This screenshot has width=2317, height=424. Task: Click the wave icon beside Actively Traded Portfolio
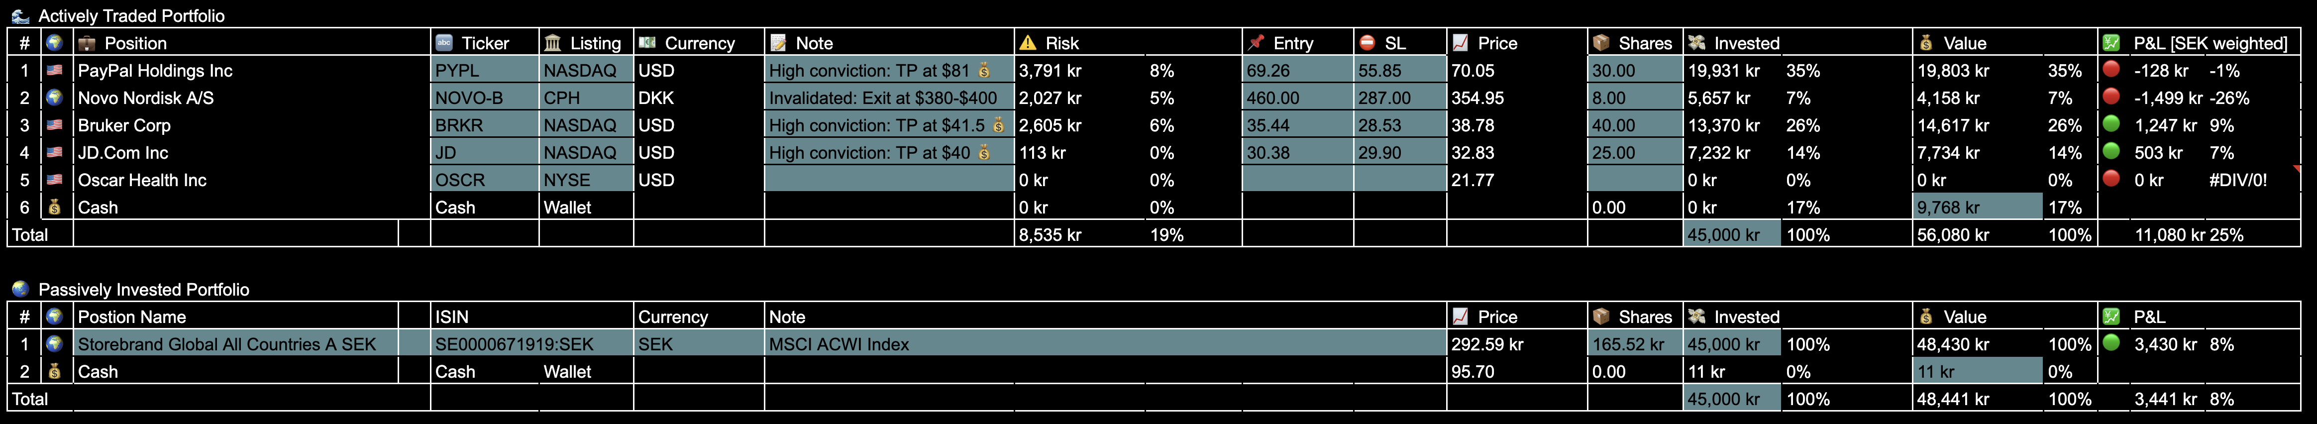point(20,15)
